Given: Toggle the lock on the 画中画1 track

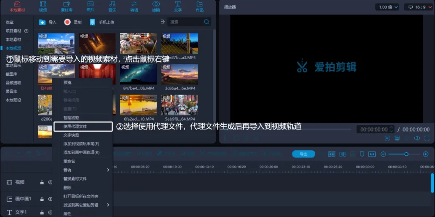Looking at the screenshot, I should click(42, 199).
